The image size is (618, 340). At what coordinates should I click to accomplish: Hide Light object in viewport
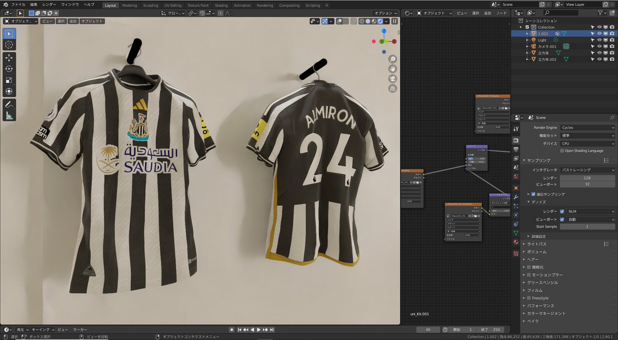coord(599,40)
